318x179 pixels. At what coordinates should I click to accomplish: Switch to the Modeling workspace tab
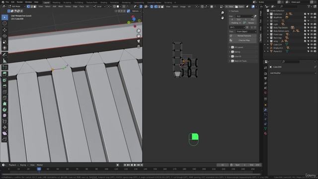56,2
